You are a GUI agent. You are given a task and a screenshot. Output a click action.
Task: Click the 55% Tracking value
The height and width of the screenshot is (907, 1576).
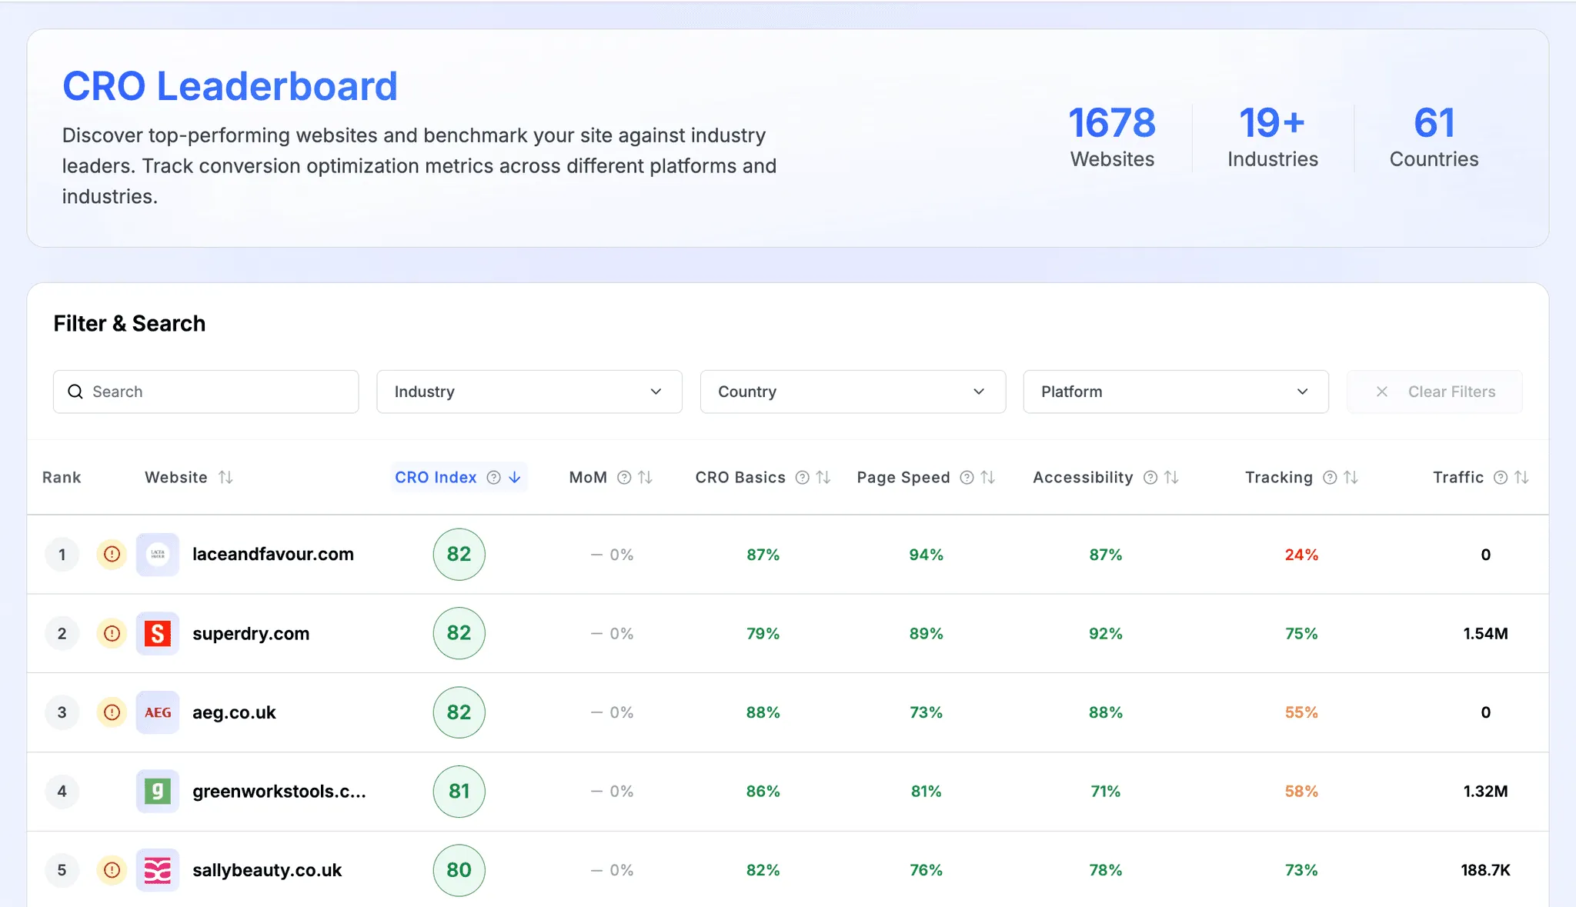pyautogui.click(x=1301, y=712)
